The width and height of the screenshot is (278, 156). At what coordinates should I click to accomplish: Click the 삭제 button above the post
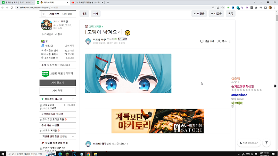[96, 14]
